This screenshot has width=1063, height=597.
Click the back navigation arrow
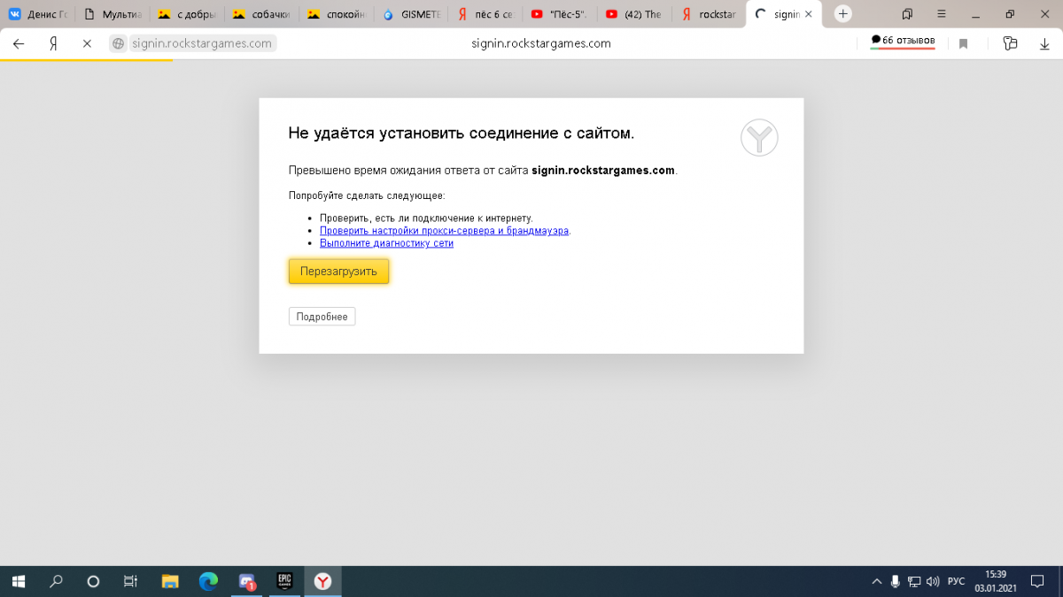pos(19,43)
